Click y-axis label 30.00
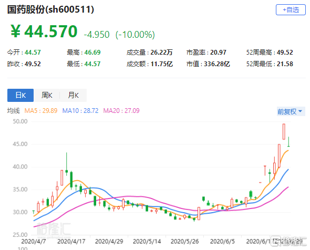 [20, 212]
